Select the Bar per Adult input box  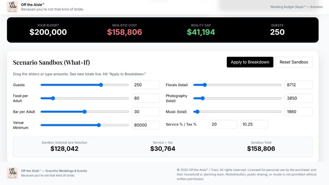tap(146, 112)
